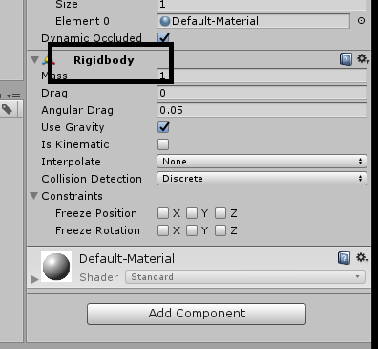Collapse the Rigidbody component foldout
The image size is (378, 349).
[34, 60]
